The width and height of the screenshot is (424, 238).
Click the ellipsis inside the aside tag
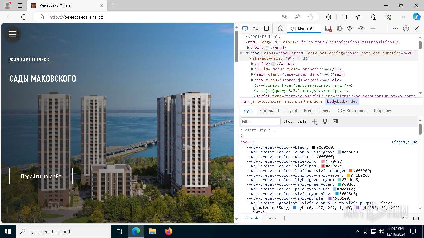(273, 64)
